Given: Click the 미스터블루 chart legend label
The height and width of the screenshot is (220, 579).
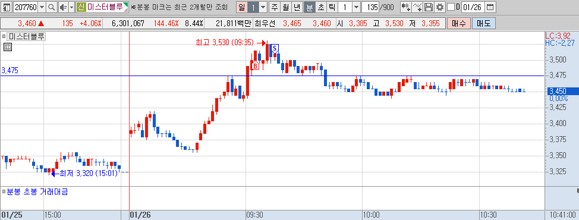Looking at the screenshot, I should [27, 36].
